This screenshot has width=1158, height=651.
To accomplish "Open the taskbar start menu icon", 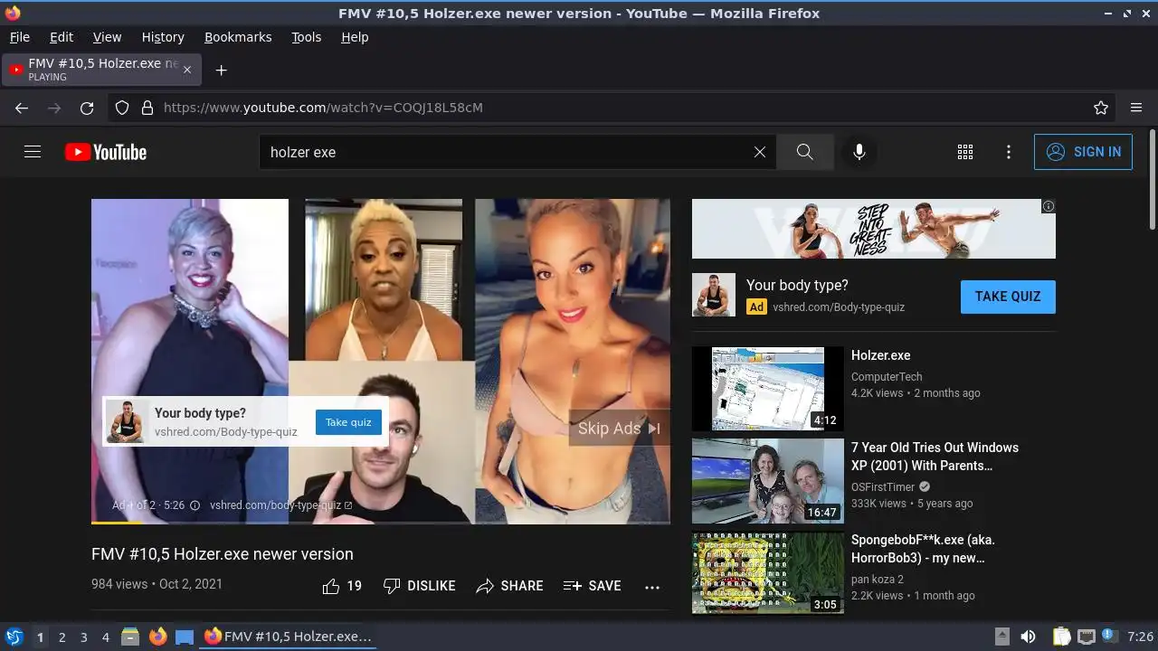I will (x=14, y=637).
